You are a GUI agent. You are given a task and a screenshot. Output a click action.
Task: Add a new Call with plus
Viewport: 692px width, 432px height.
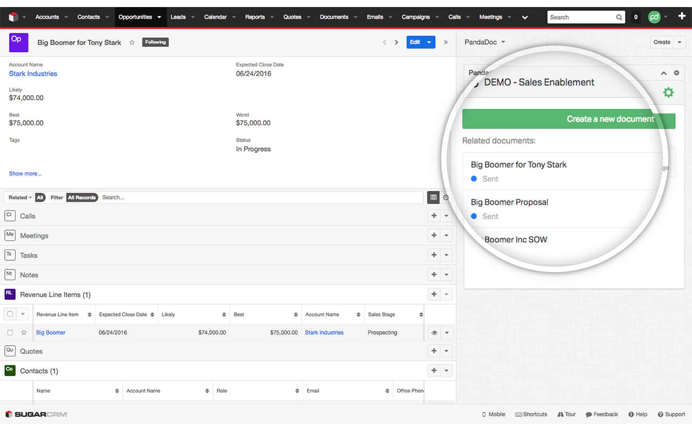pos(434,216)
